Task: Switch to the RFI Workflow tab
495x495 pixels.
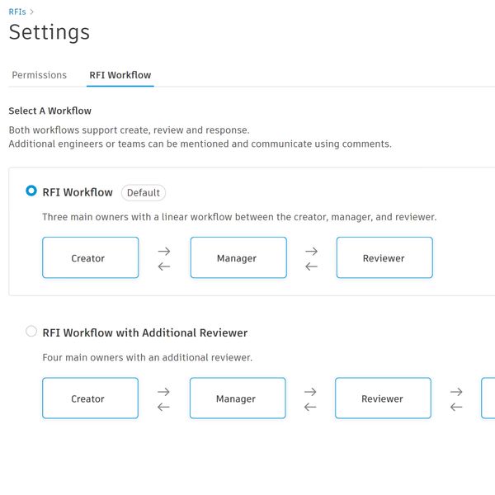Action: point(120,75)
